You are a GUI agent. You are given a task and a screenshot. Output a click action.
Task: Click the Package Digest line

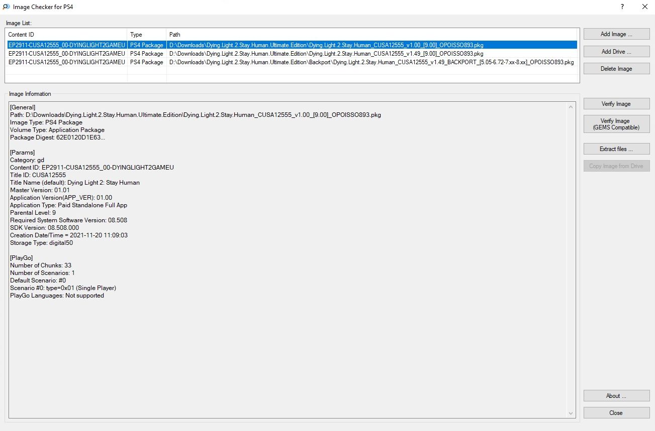pos(58,137)
